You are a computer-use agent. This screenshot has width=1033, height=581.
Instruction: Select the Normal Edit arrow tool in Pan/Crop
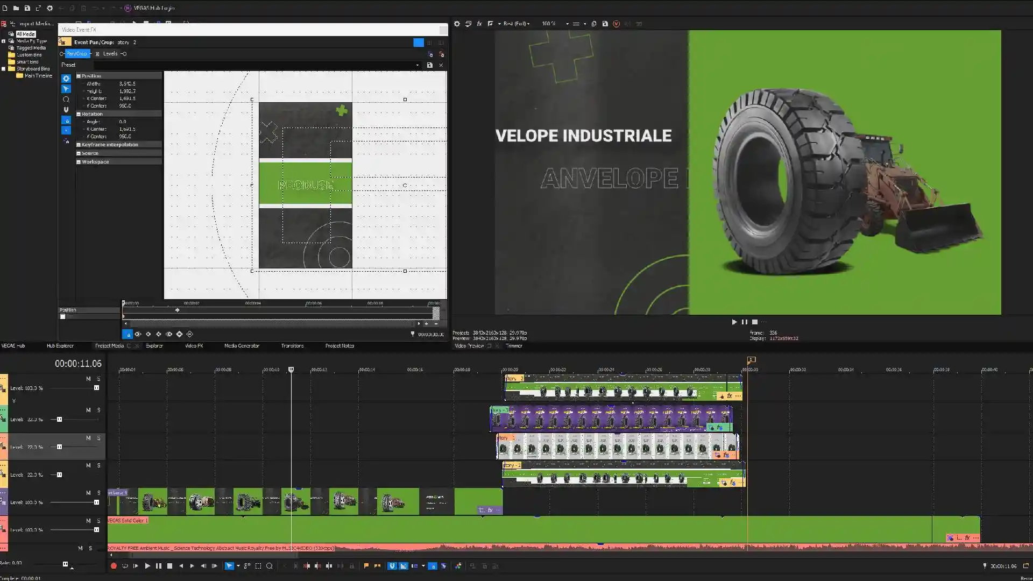pyautogui.click(x=66, y=89)
